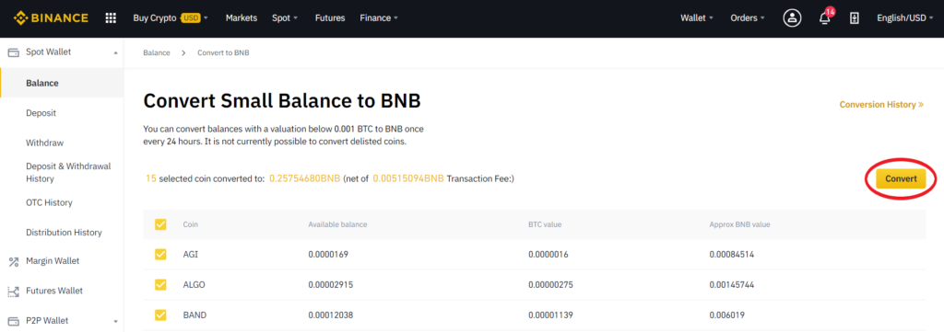This screenshot has height=332, width=944.
Task: Select Withdraw in the sidebar
Action: pos(44,143)
